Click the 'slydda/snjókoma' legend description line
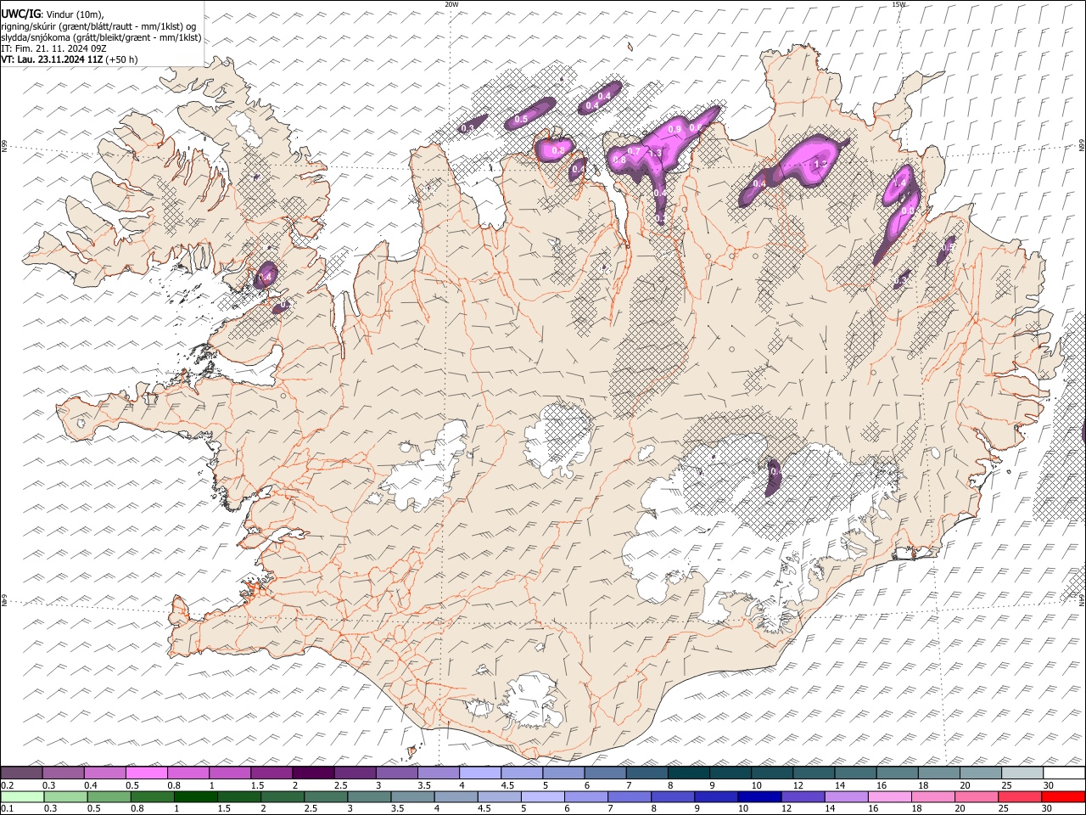Image resolution: width=1086 pixels, height=815 pixels. coord(101,37)
